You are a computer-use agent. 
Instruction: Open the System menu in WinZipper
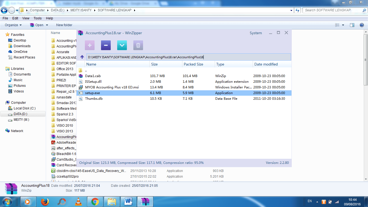tap(256, 33)
